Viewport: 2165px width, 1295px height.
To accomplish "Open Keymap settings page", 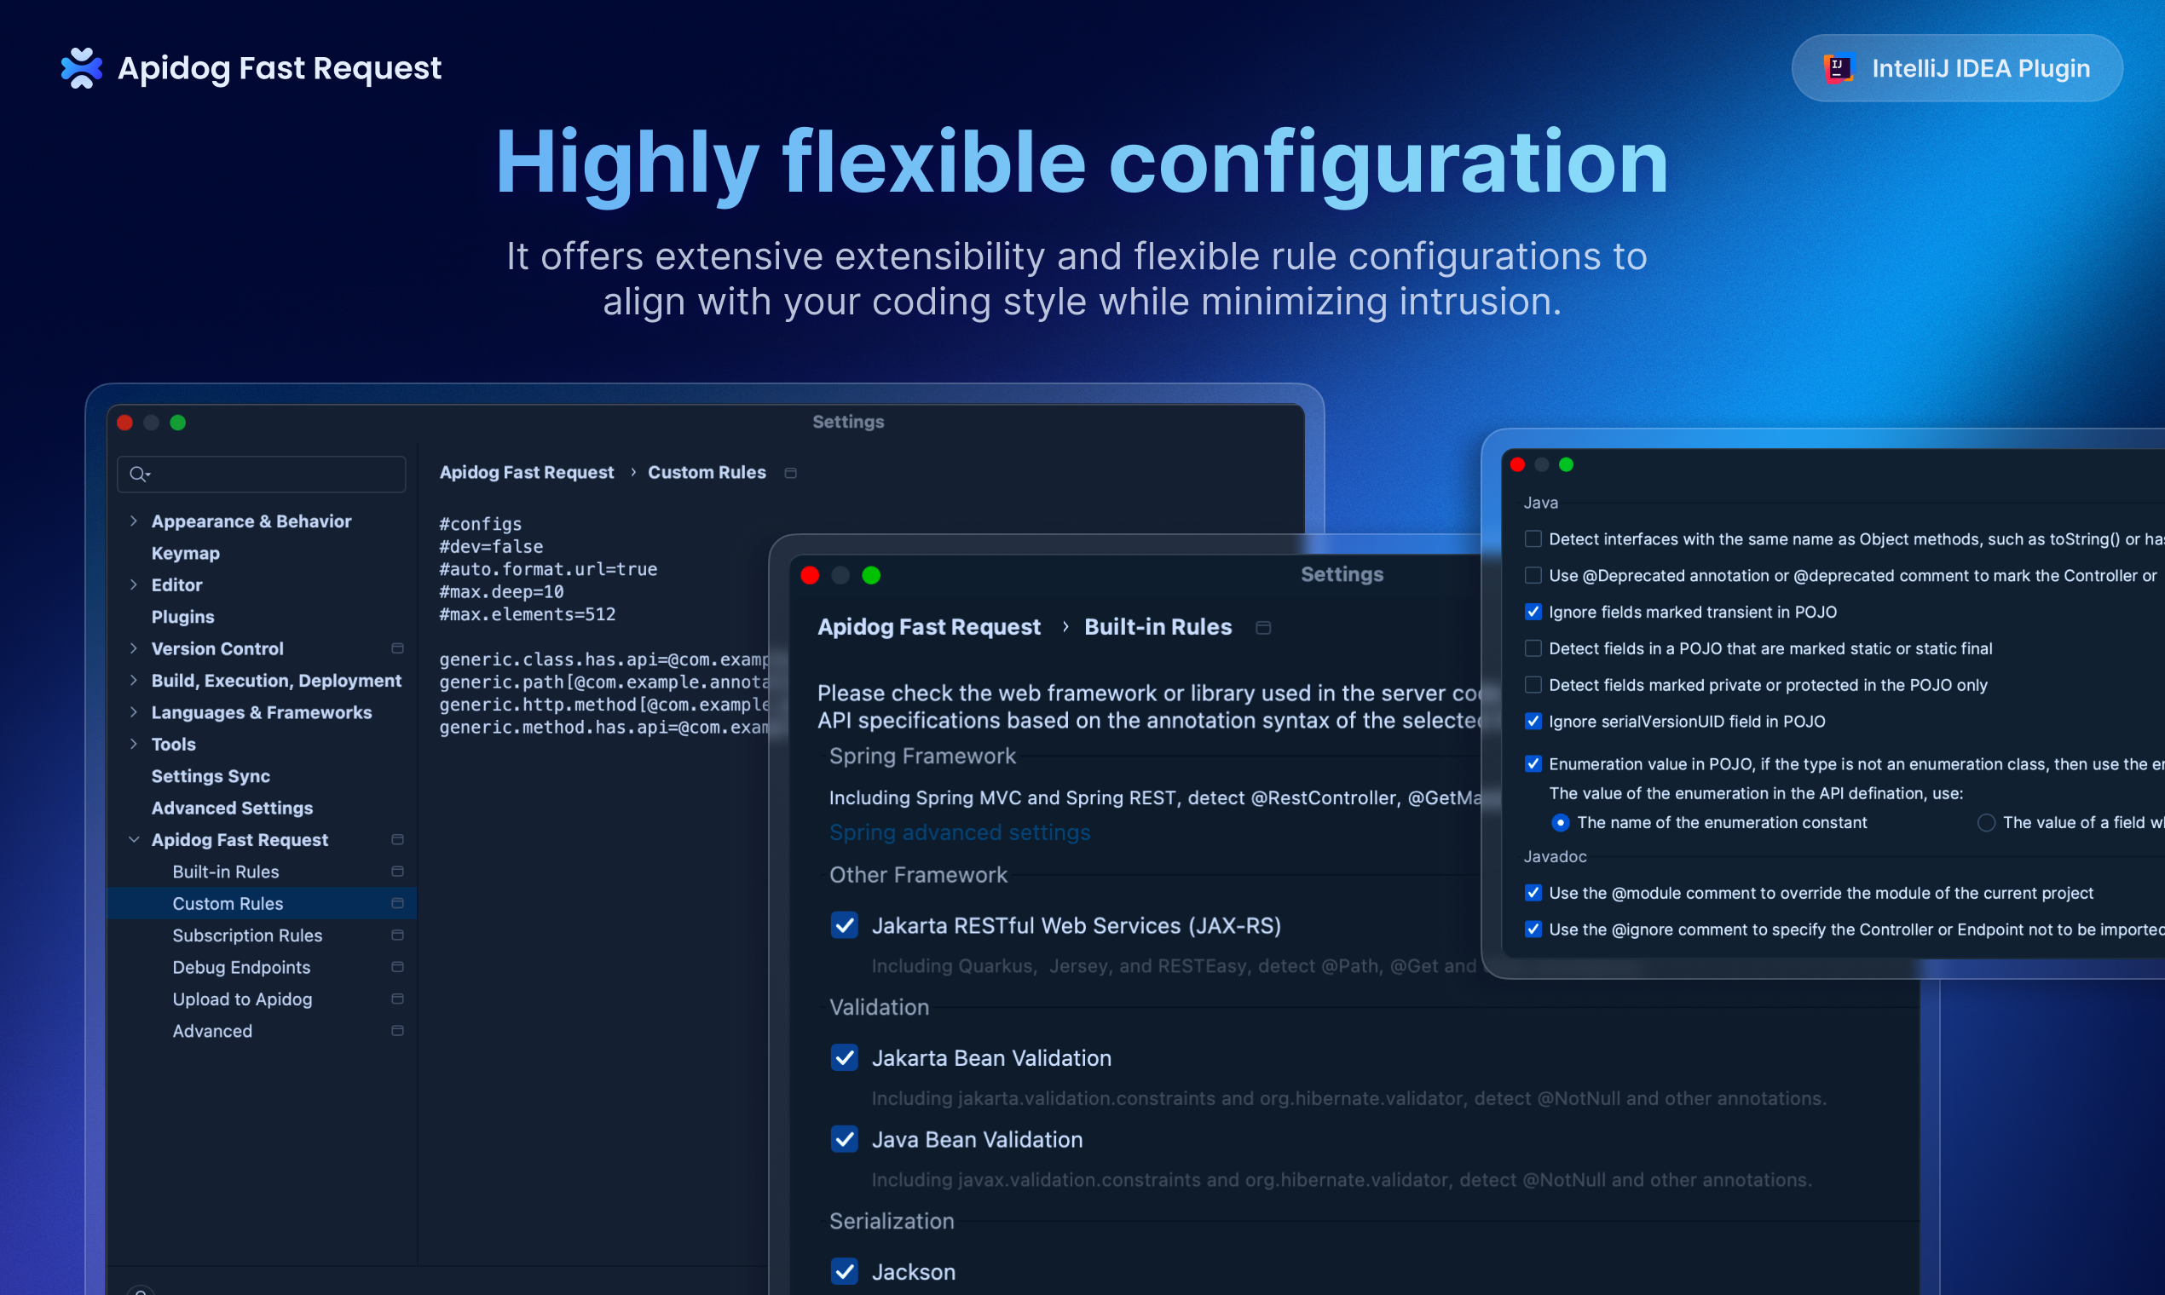I will tap(185, 553).
